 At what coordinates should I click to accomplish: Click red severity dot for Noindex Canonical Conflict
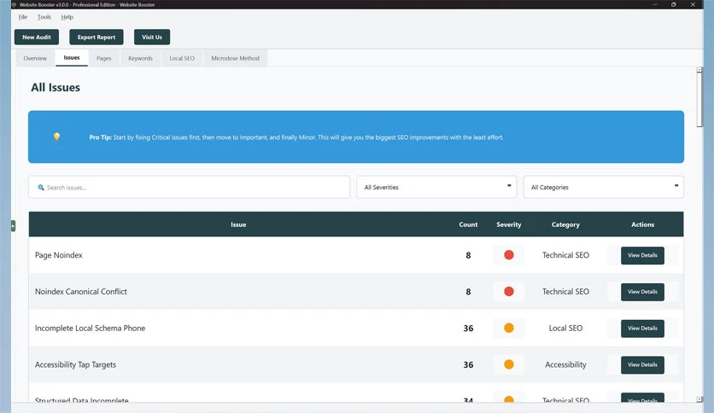(509, 292)
